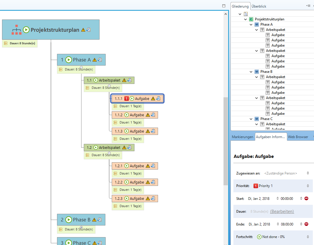Click the green progress marker on Phase B
The height and width of the screenshot is (245, 314).
click(x=69, y=220)
